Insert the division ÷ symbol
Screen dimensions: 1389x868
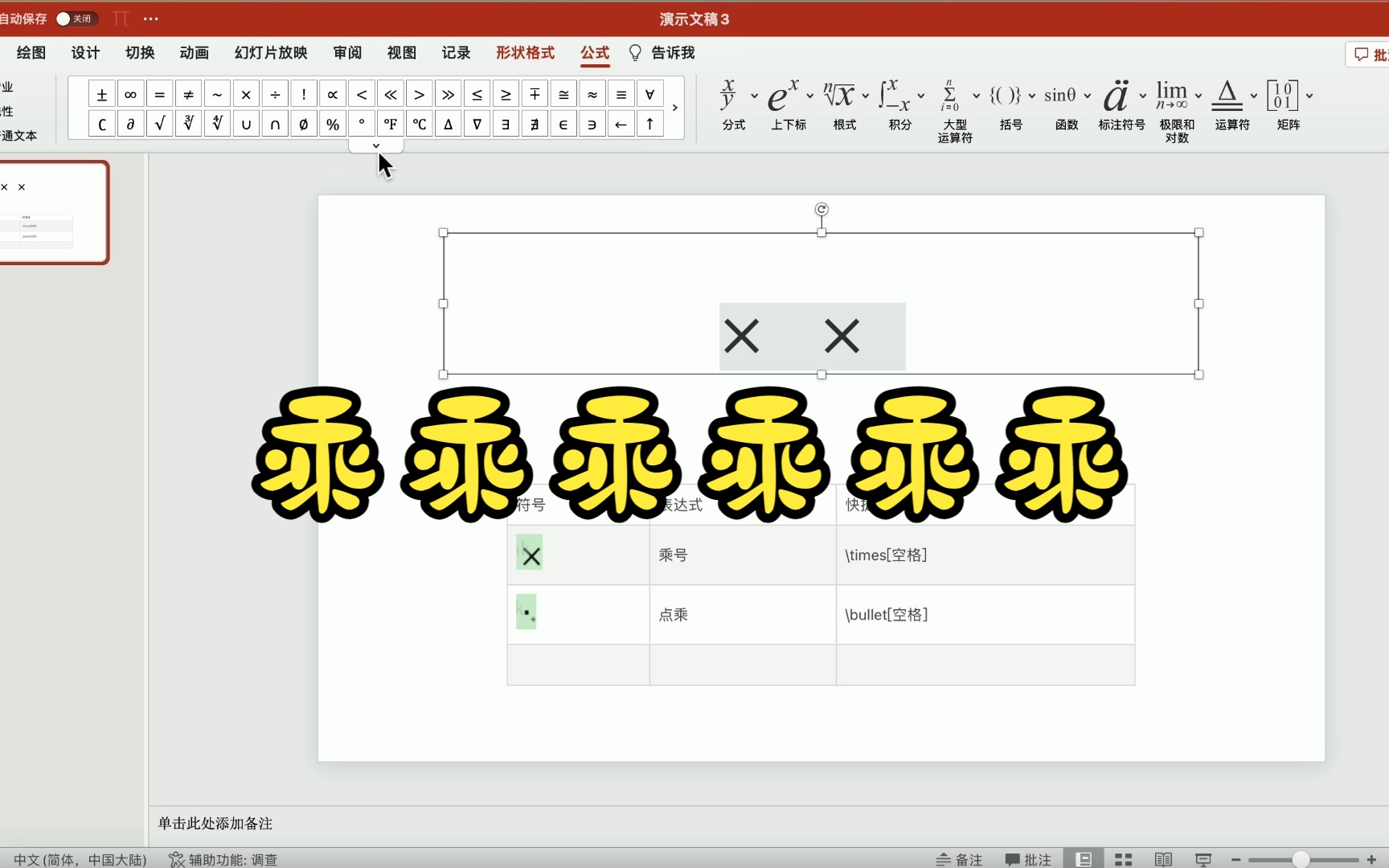pos(275,95)
